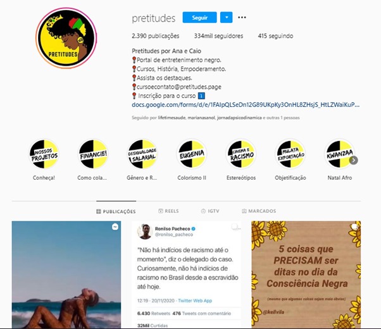Open the Marcados tab
This screenshot has height=329, width=381.
(259, 211)
